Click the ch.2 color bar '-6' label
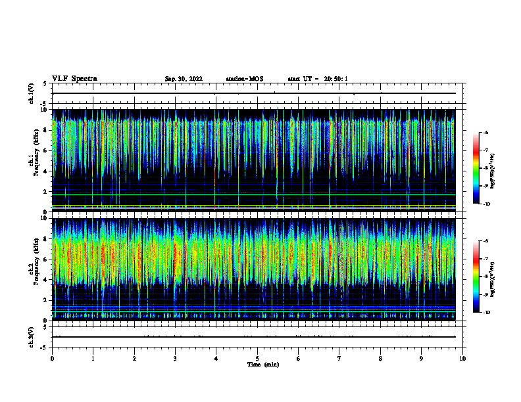 pos(485,241)
